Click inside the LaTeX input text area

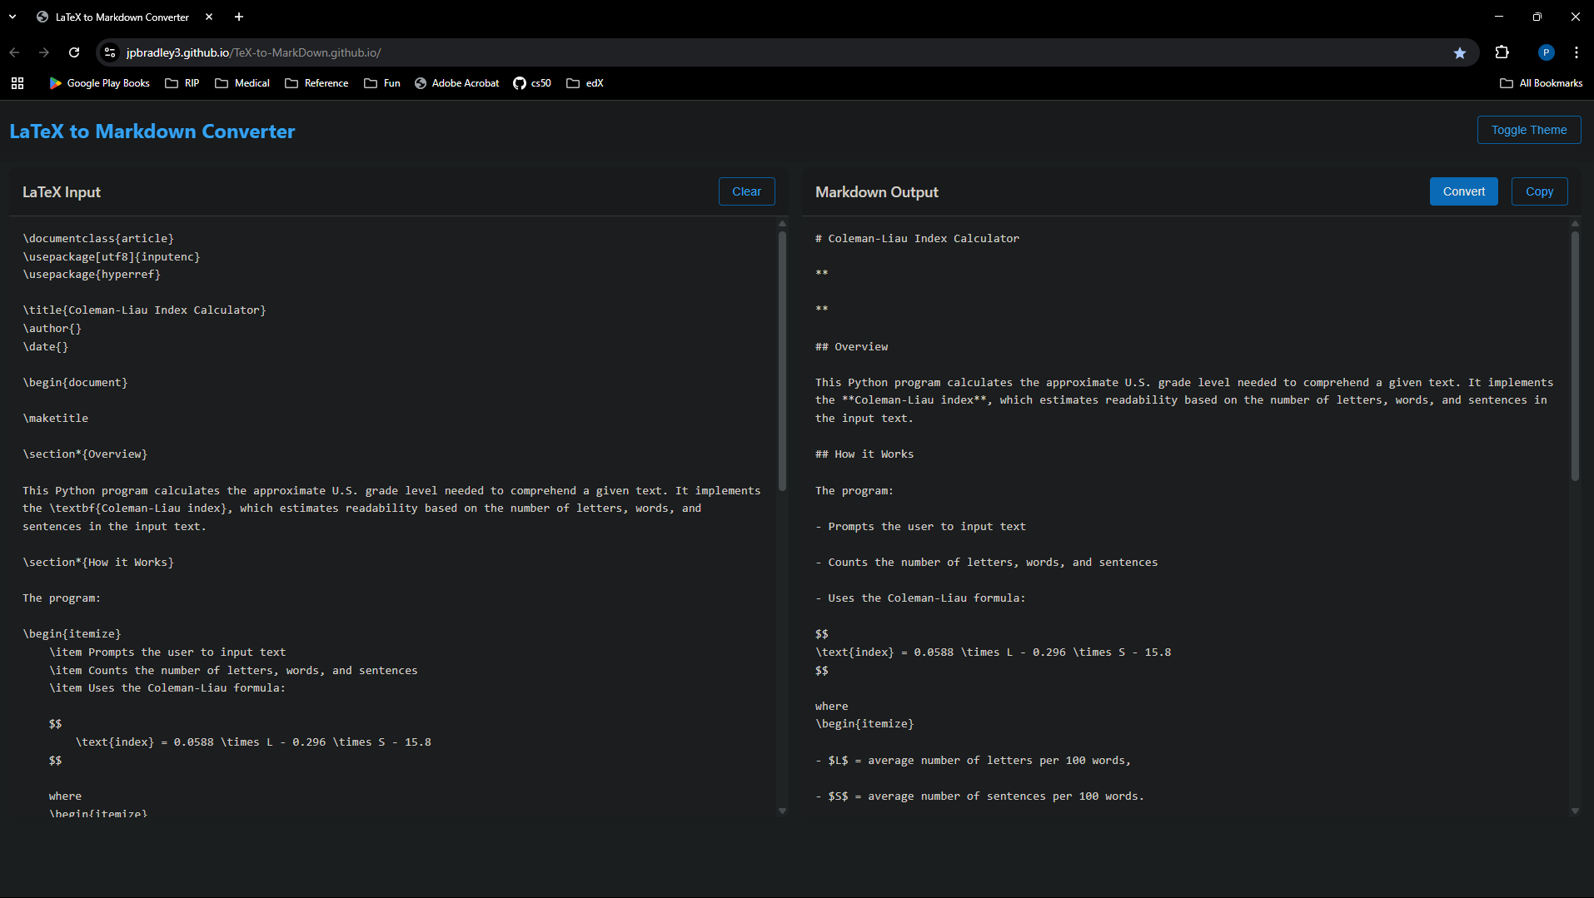[391, 516]
